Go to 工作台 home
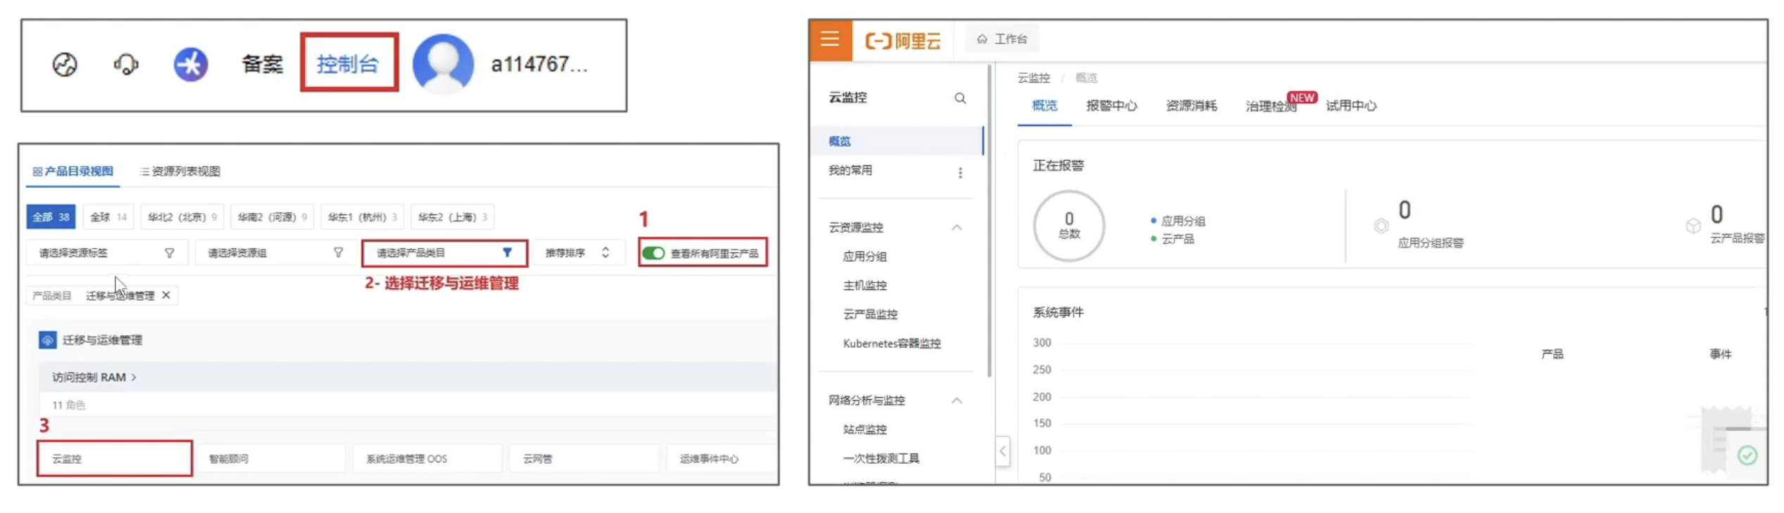This screenshot has width=1784, height=513. coord(1003,39)
